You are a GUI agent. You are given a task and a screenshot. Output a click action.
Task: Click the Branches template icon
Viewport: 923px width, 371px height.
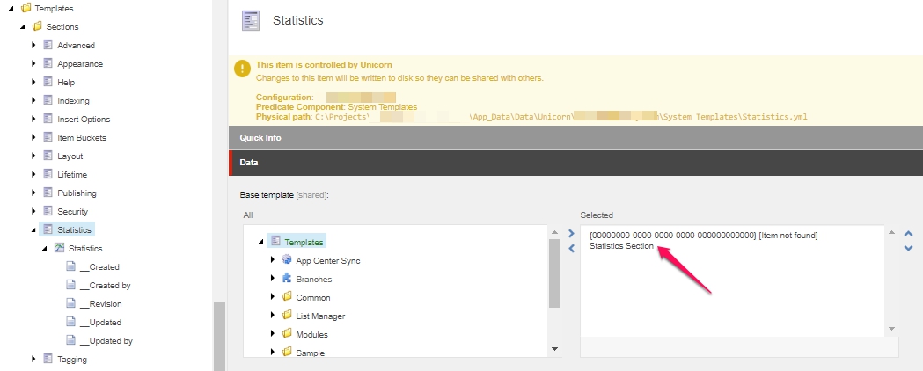pyautogui.click(x=287, y=279)
